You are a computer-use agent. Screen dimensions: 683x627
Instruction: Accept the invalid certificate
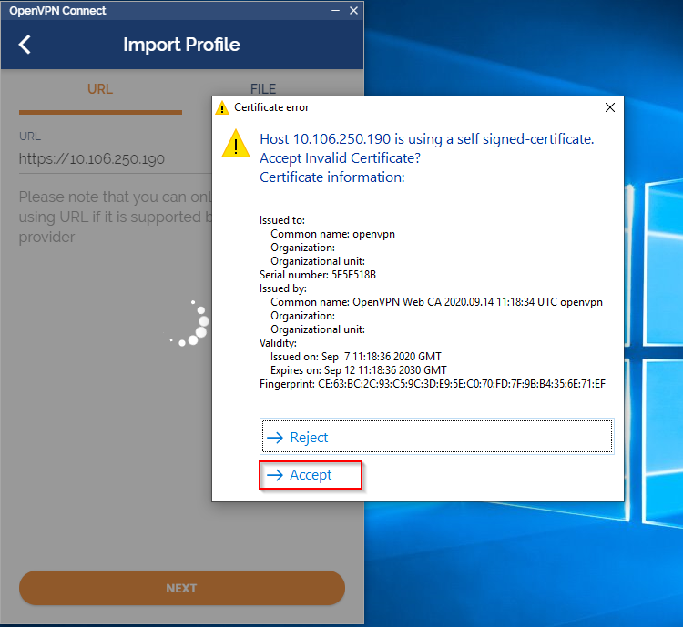(311, 475)
